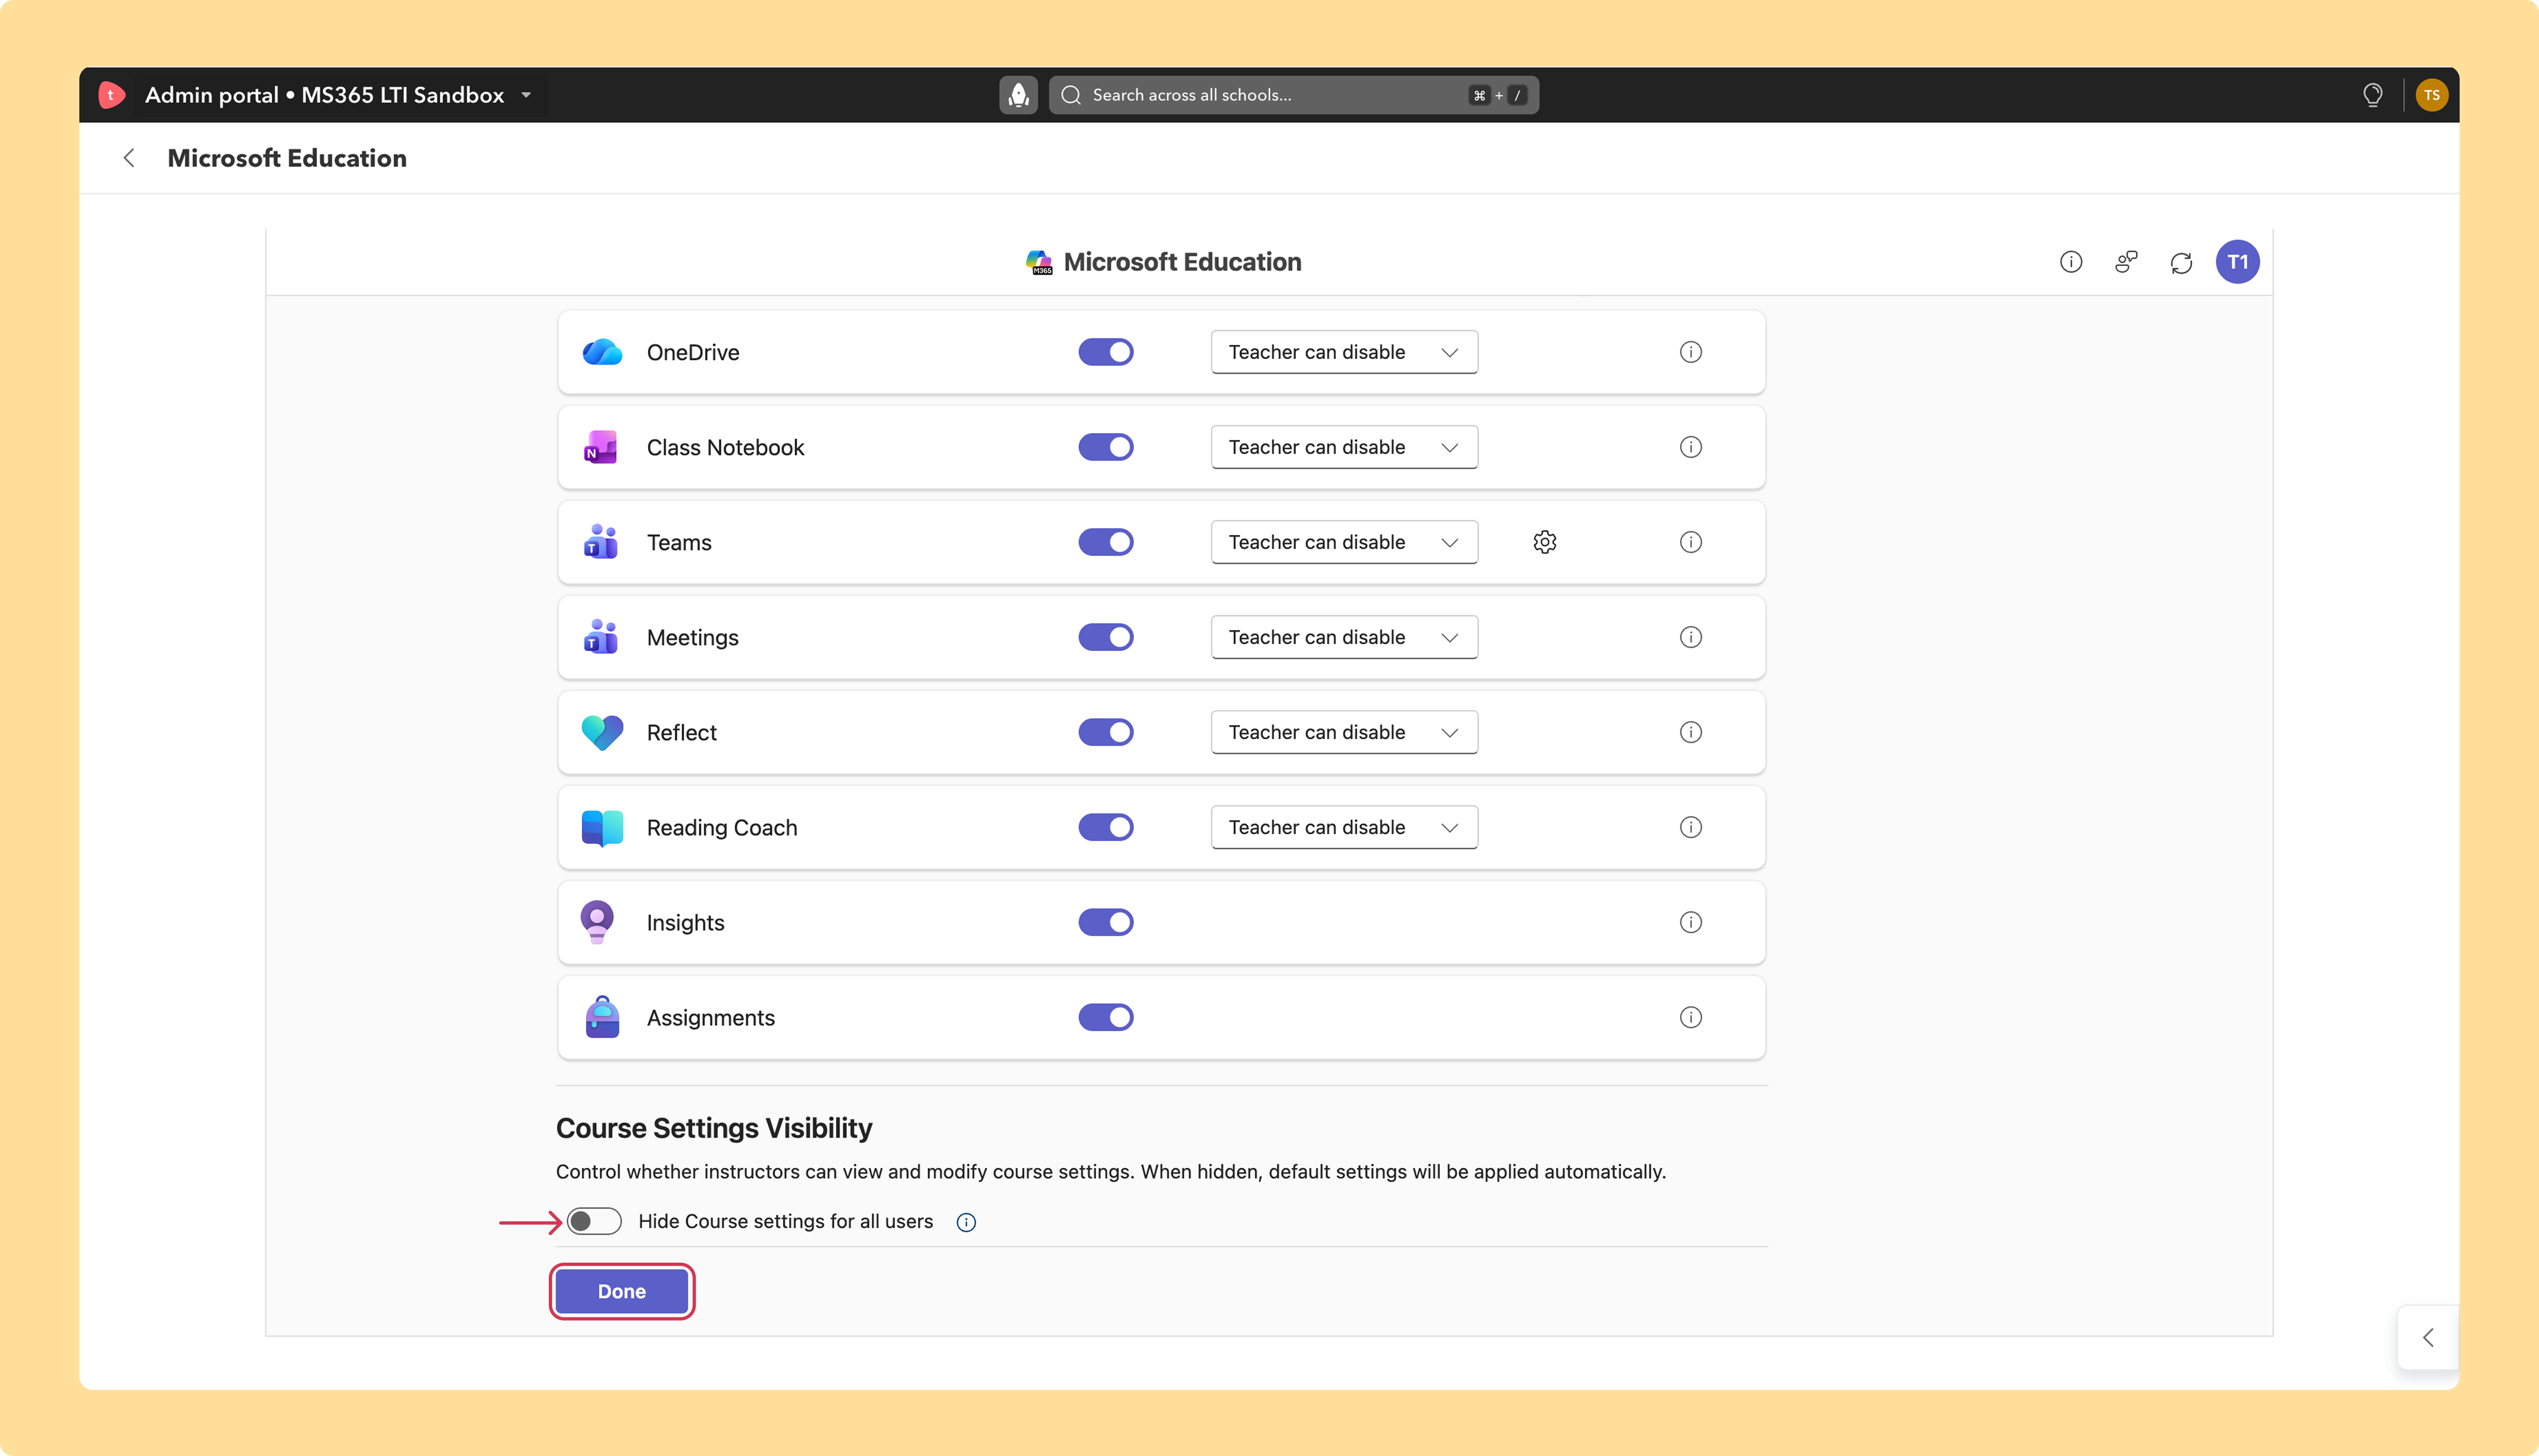
Task: Enable Hide Course settings for all users
Action: click(x=594, y=1221)
